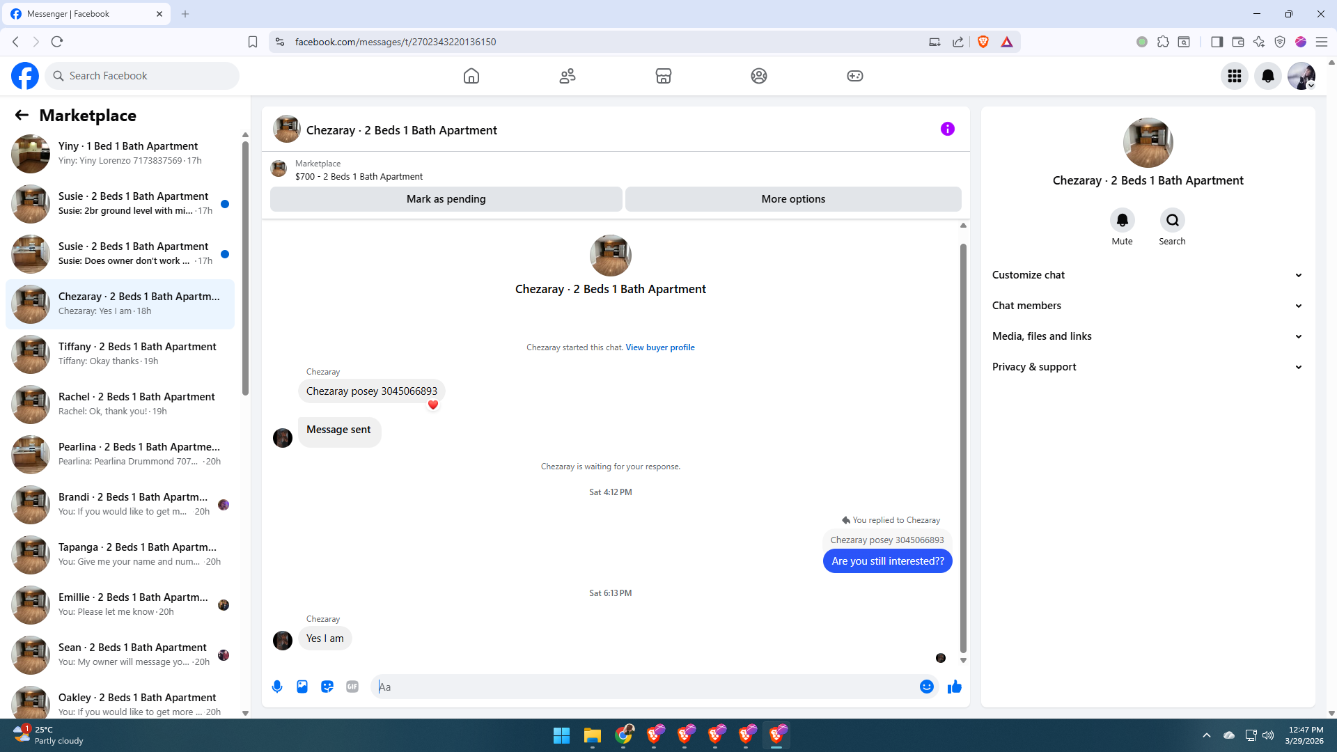The height and width of the screenshot is (752, 1337).
Task: Click Marketplace listing $700 2 Beds header
Action: [359, 177]
